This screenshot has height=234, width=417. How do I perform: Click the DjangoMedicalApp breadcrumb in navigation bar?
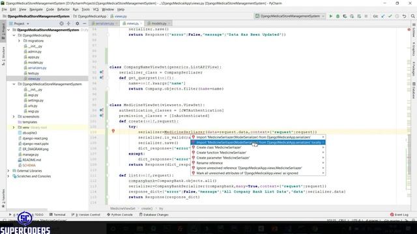[x=90, y=16]
